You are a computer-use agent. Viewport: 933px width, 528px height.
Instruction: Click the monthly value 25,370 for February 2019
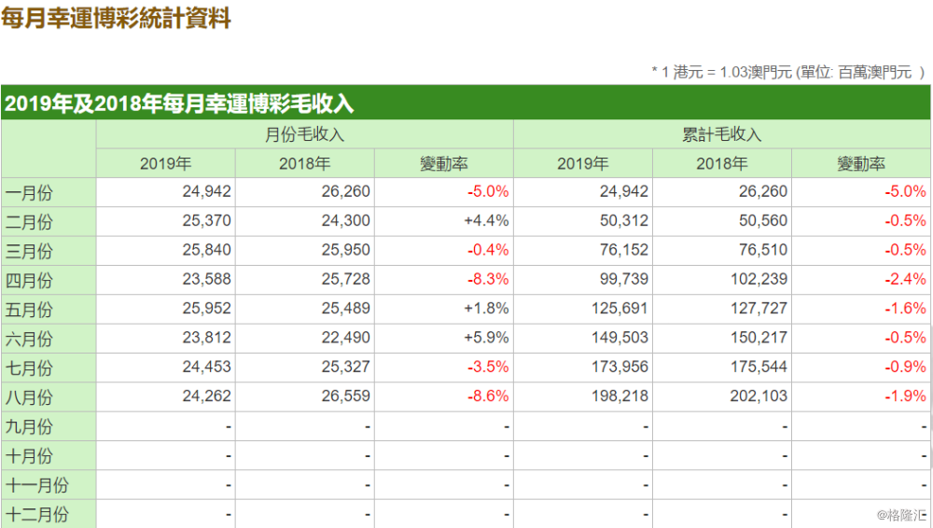206,221
